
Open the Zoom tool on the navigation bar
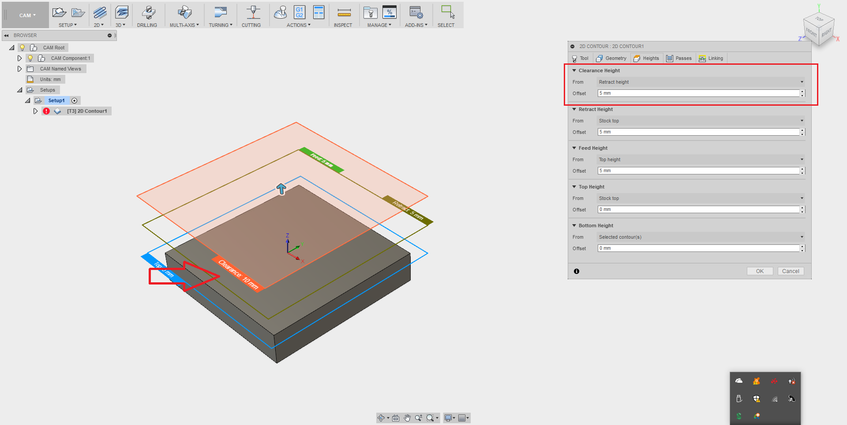click(418, 418)
